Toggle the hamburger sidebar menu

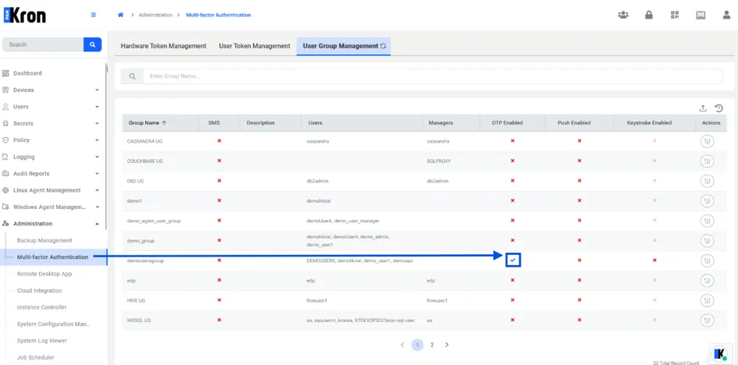point(94,15)
